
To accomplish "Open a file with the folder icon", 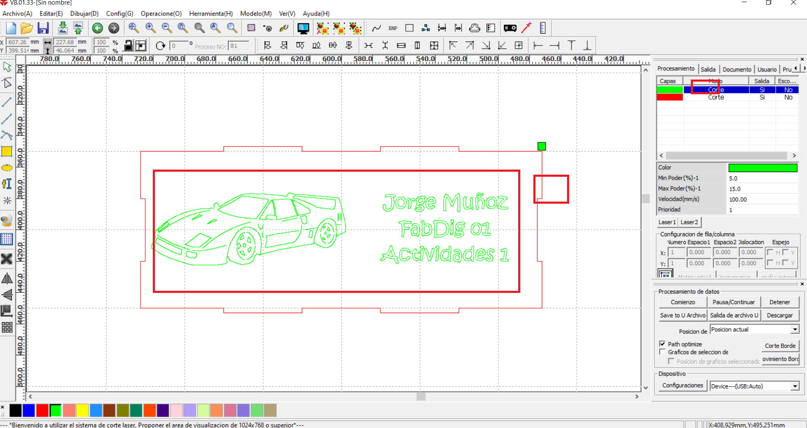I will pos(27,28).
